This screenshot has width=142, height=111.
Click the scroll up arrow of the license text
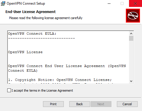tap(131, 34)
